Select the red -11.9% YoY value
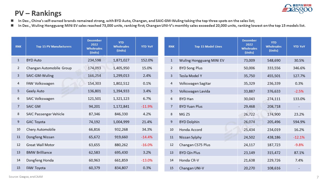Screen dimensions: 324x182 (147, 106)
